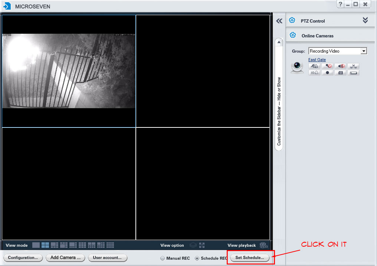The image size is (377, 266).
Task: Switch to single-camera view mode
Action: tap(36, 245)
